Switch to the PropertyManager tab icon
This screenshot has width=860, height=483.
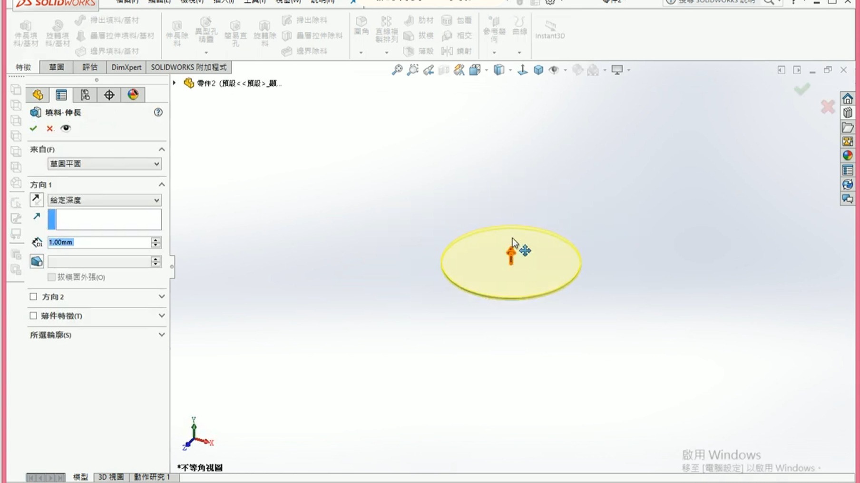61,95
